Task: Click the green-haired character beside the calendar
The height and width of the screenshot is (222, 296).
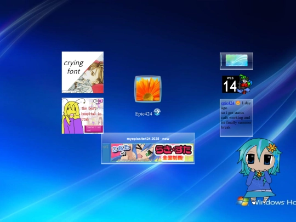Action: pos(244,84)
